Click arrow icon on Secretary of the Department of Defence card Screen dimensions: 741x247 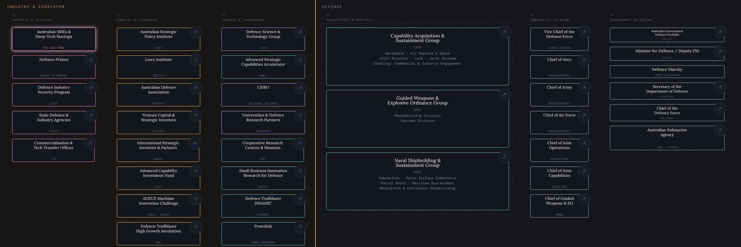tap(720, 87)
